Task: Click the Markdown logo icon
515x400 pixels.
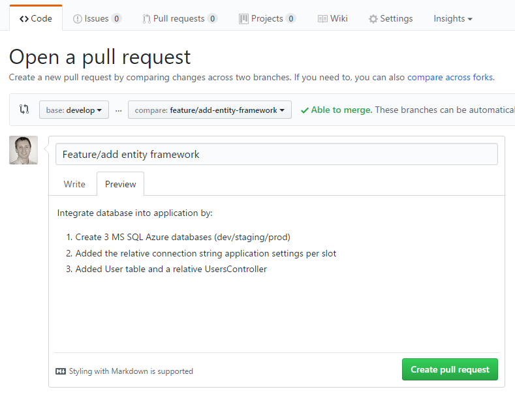Action: (61, 371)
